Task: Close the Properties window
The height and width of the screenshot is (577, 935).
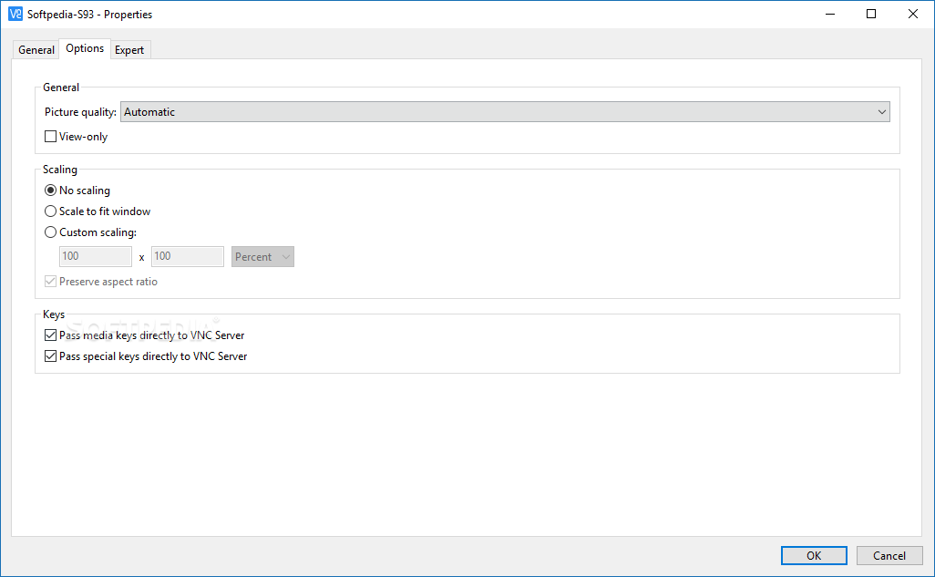Action: pos(913,14)
